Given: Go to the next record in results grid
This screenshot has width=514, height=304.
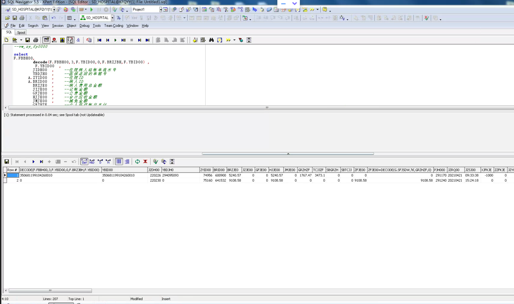Looking at the screenshot, I should [x=33, y=162].
